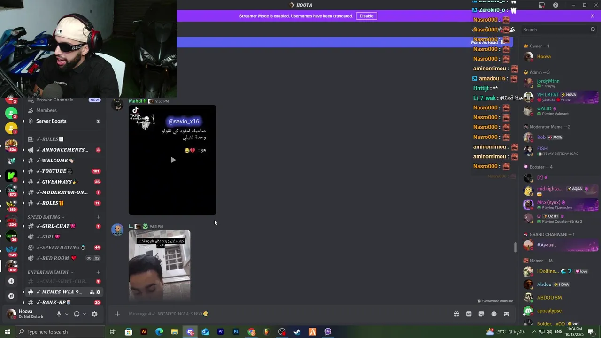Open the BANK-RP channel
This screenshot has height=338, width=601.
point(64,303)
